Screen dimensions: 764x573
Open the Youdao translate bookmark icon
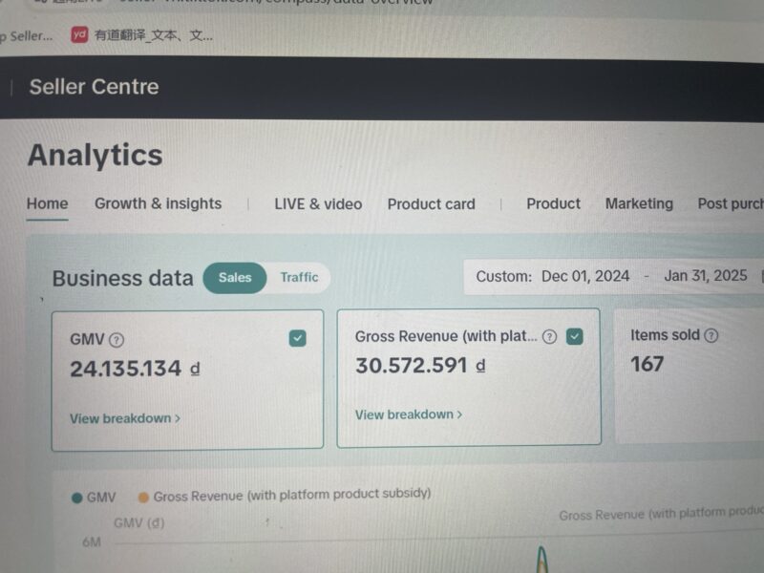click(x=79, y=35)
